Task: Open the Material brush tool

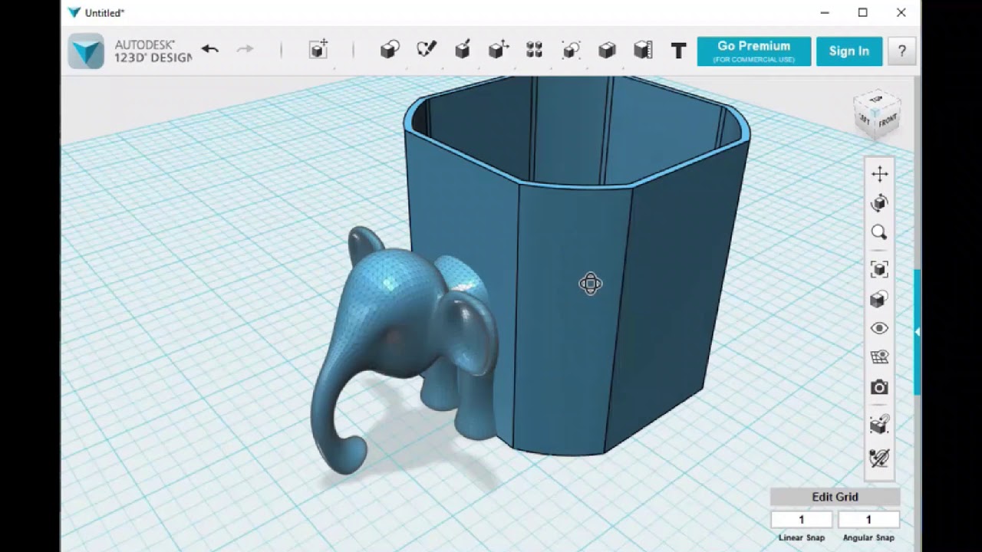Action: 879,458
